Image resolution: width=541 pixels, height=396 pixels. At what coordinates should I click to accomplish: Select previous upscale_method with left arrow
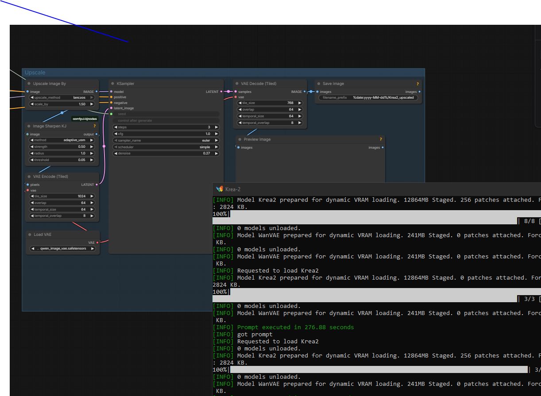32,97
